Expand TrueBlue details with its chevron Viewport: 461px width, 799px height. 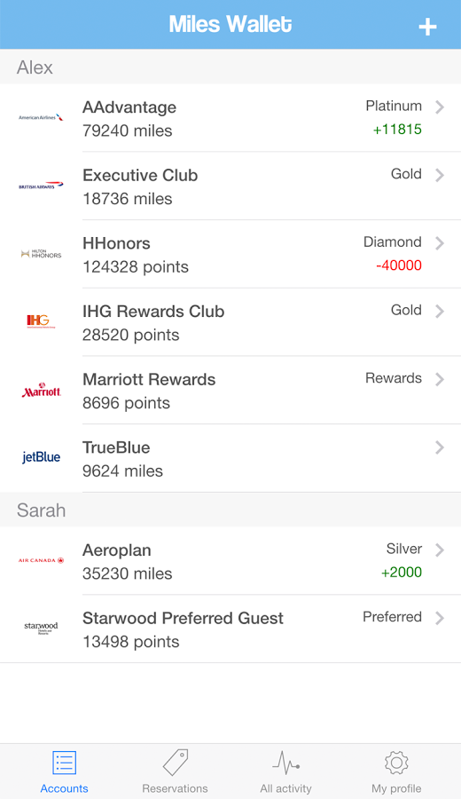(x=440, y=447)
